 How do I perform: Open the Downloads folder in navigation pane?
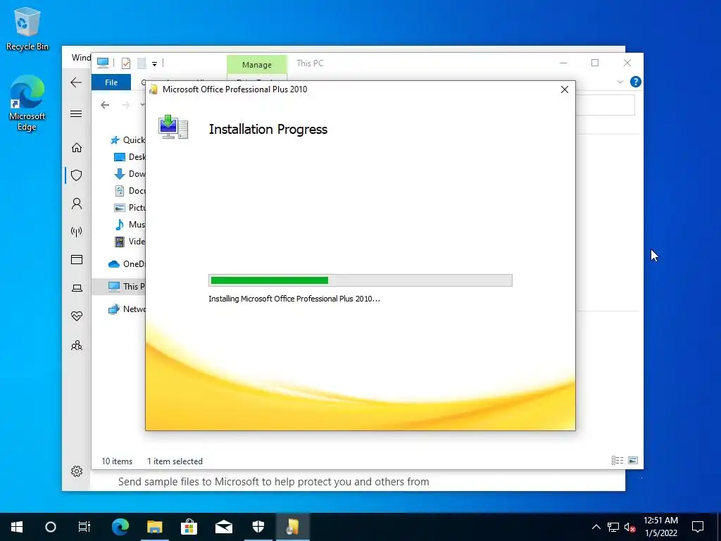[x=130, y=174]
